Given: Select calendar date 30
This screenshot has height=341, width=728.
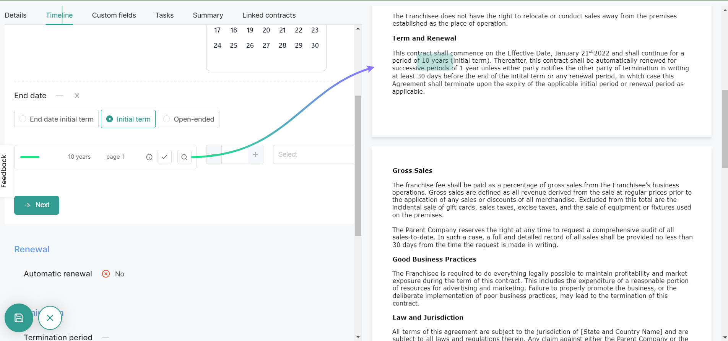Looking at the screenshot, I should (315, 45).
